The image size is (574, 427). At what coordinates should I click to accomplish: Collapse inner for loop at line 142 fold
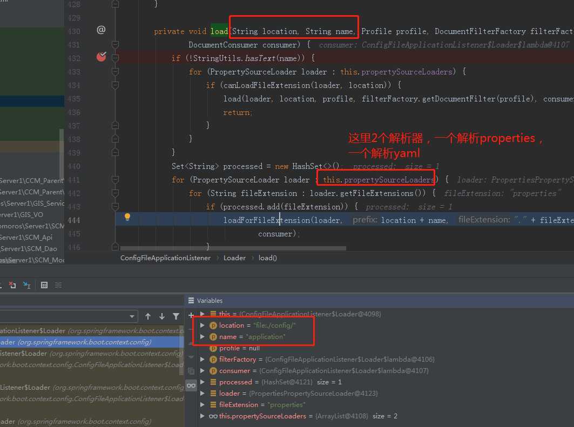click(115, 193)
